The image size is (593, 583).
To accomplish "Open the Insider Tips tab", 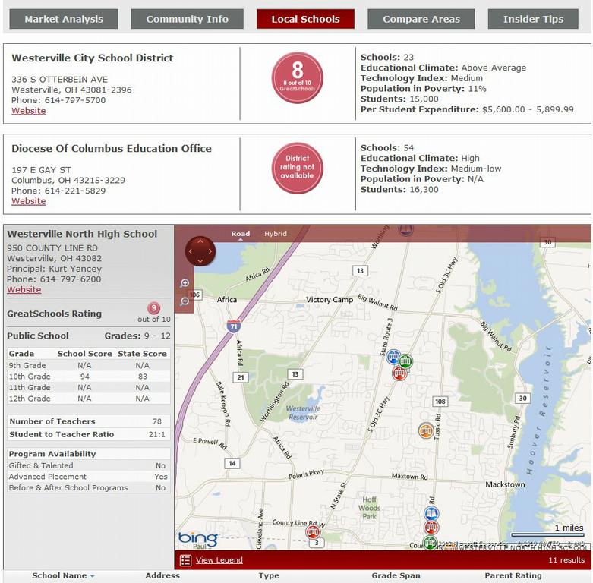I will (x=533, y=19).
